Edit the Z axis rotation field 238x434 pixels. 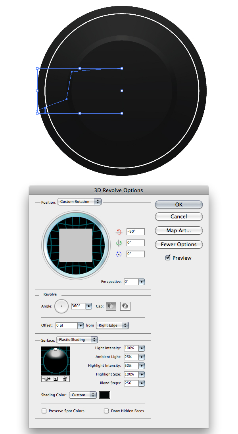point(135,254)
